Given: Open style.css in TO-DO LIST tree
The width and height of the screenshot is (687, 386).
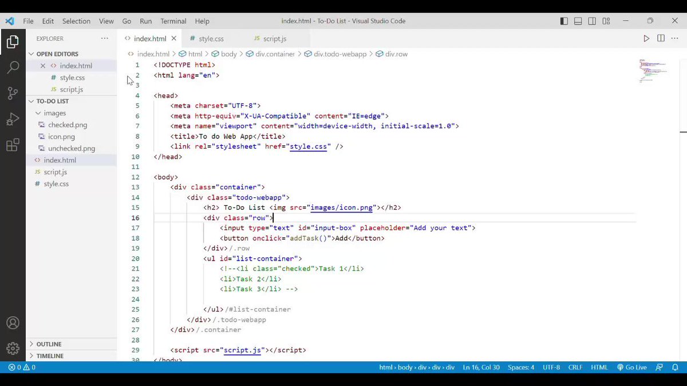Looking at the screenshot, I should 56,184.
